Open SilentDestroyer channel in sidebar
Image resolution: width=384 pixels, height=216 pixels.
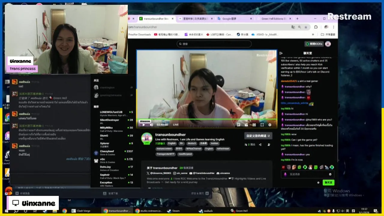pyautogui.click(x=113, y=121)
